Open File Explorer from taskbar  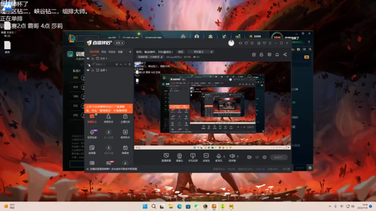[x=171, y=206]
